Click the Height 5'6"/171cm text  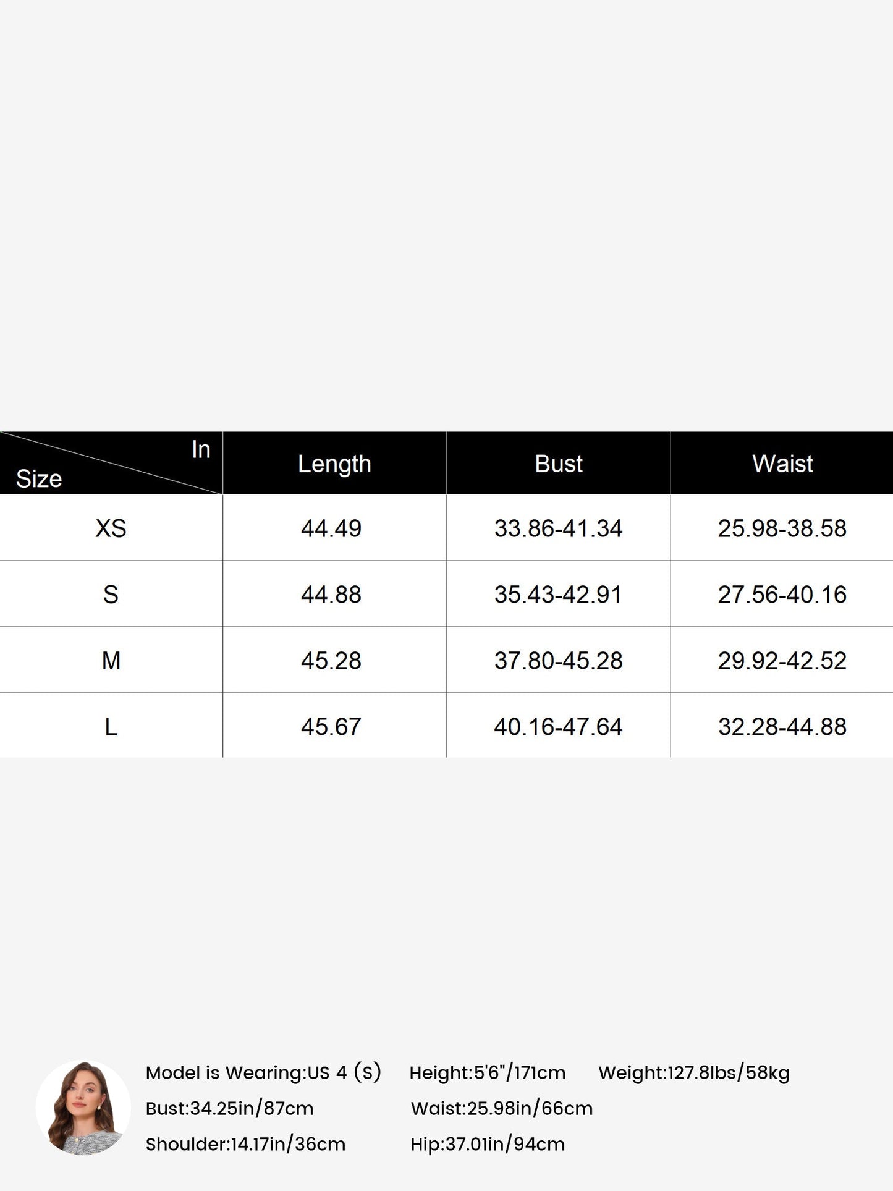[488, 1072]
